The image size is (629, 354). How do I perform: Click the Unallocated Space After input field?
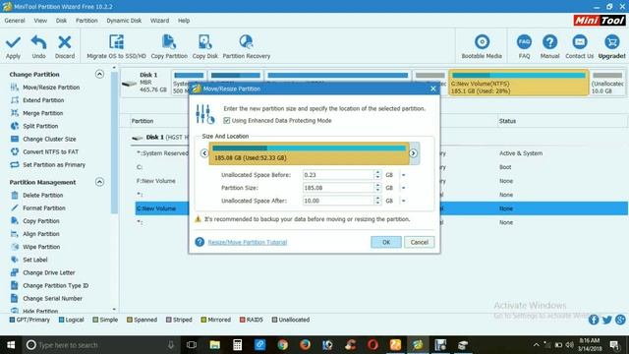pyautogui.click(x=338, y=201)
